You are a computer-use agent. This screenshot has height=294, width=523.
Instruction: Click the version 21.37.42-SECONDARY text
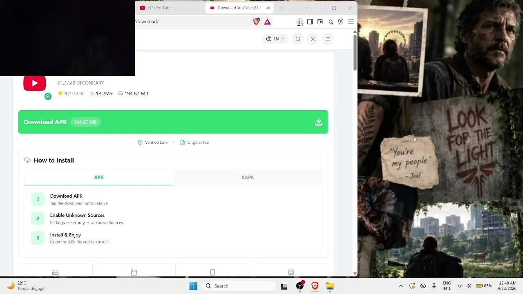pyautogui.click(x=80, y=83)
